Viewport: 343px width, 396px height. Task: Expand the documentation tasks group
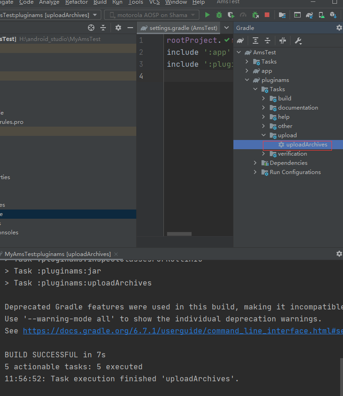[263, 108]
